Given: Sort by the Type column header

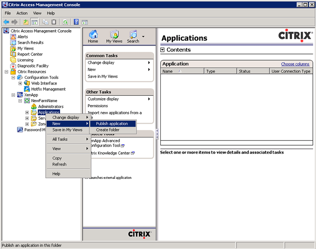Looking at the screenshot, I should click(221, 71).
